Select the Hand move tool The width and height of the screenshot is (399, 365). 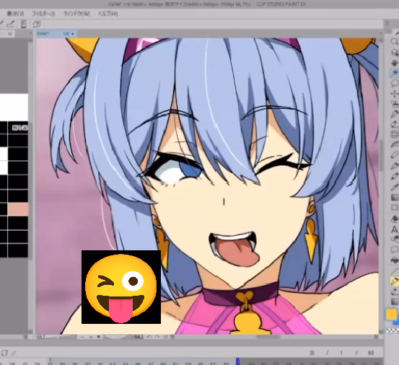pyautogui.click(x=394, y=62)
